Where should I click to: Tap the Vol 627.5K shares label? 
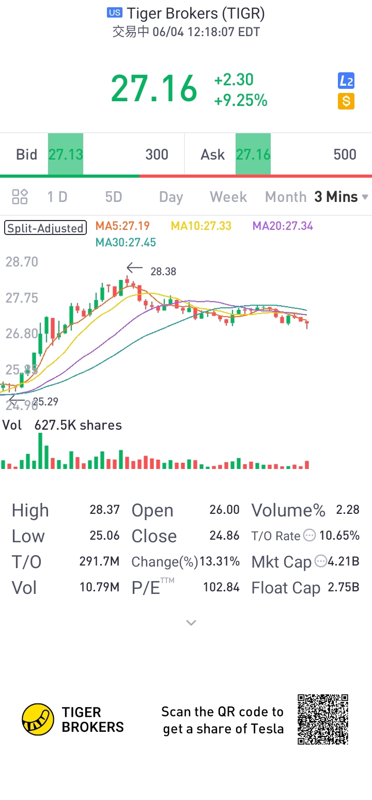click(63, 425)
